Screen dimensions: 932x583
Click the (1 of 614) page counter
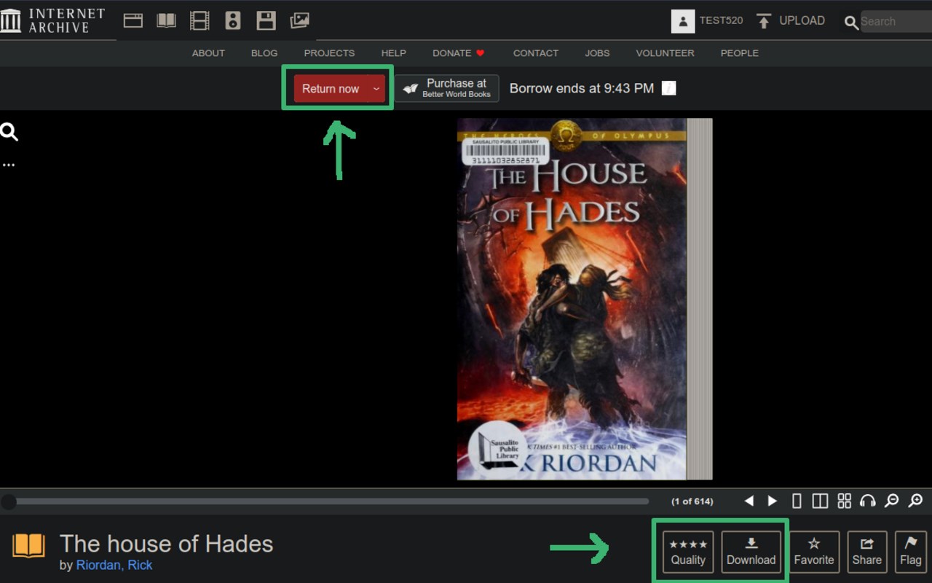click(692, 501)
